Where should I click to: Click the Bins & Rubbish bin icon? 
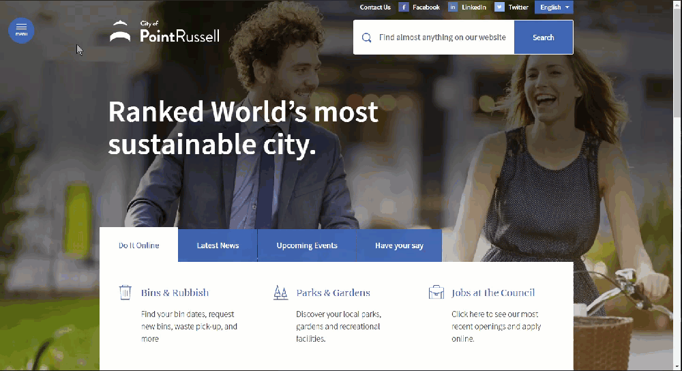pos(125,293)
